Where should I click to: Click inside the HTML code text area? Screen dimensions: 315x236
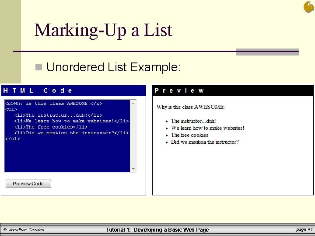pos(67,136)
